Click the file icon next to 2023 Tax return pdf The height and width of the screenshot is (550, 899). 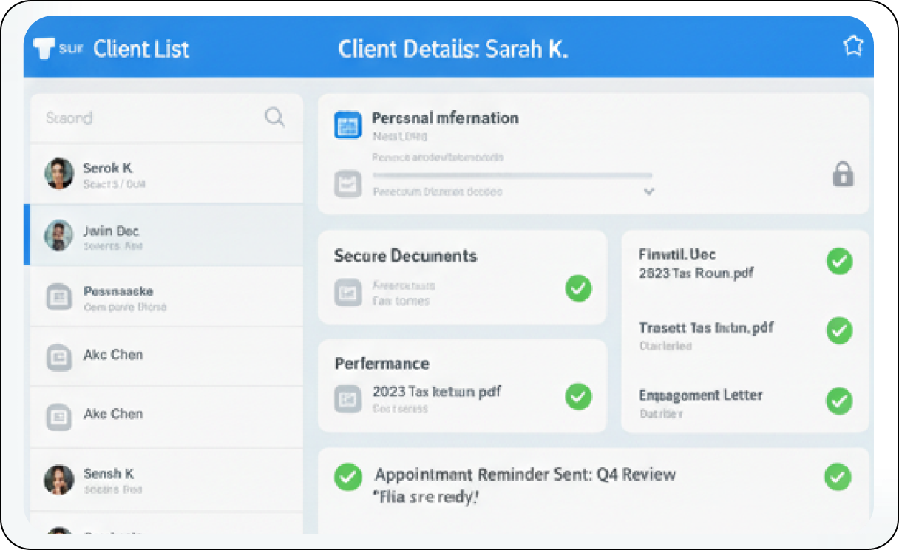coord(347,399)
